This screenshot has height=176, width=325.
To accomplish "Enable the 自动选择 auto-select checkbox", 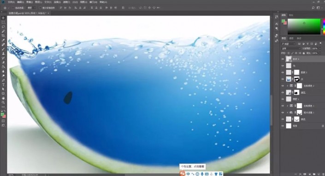I will [13, 8].
